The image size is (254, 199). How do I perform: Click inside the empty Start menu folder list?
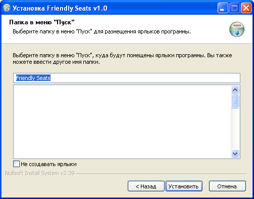coord(122,122)
